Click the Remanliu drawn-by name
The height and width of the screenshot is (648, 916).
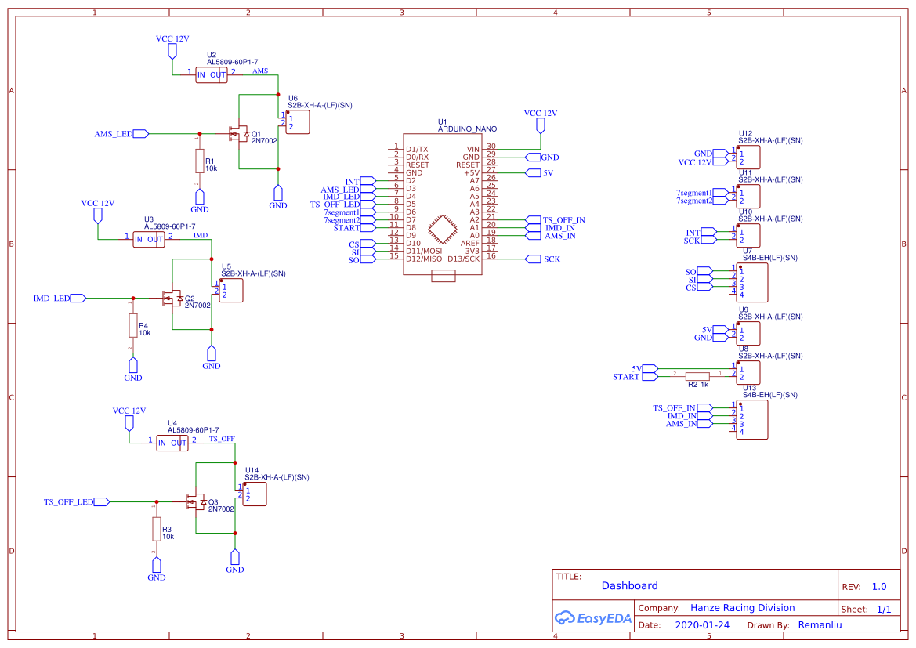point(820,624)
